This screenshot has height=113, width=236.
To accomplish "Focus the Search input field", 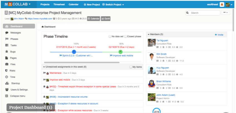I will 203,13.
